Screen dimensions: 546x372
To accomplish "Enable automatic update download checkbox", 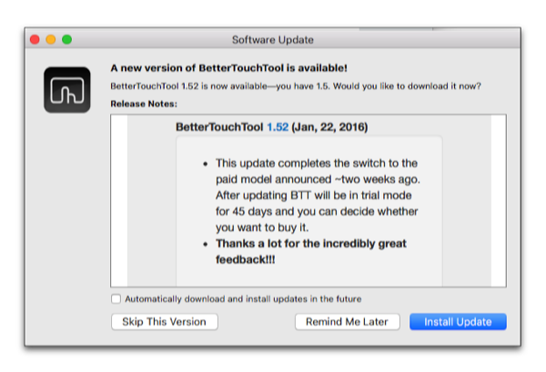I will (x=116, y=298).
